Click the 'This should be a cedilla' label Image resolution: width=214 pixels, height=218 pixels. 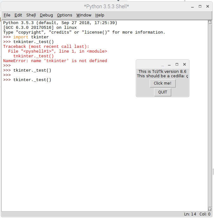(x=162, y=76)
